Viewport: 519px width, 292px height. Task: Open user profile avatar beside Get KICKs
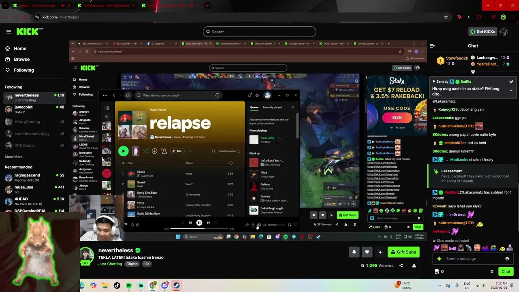pyautogui.click(x=504, y=32)
